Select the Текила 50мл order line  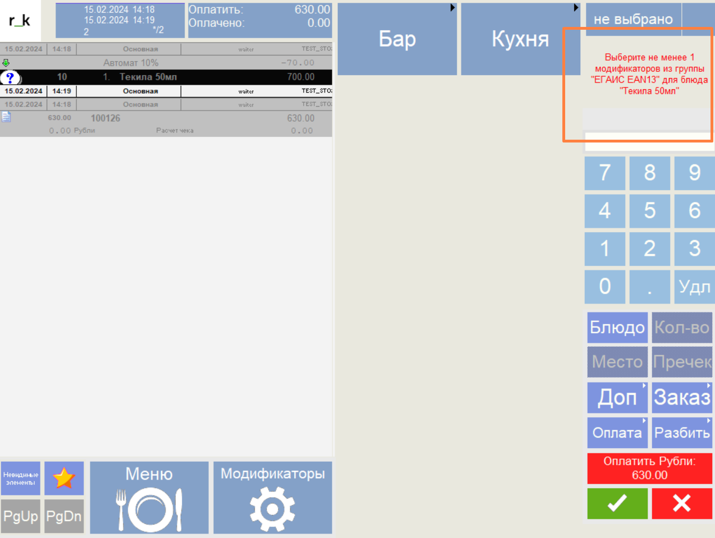pyautogui.click(x=168, y=77)
